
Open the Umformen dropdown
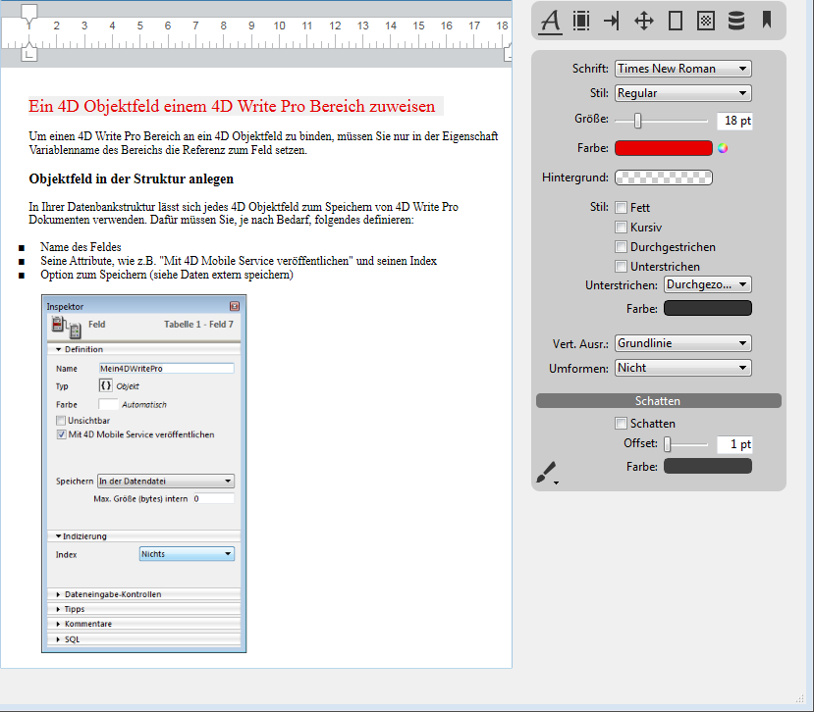click(x=682, y=368)
